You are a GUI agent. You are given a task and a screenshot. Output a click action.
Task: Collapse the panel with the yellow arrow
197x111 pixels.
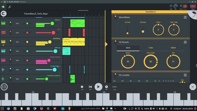pos(106,44)
